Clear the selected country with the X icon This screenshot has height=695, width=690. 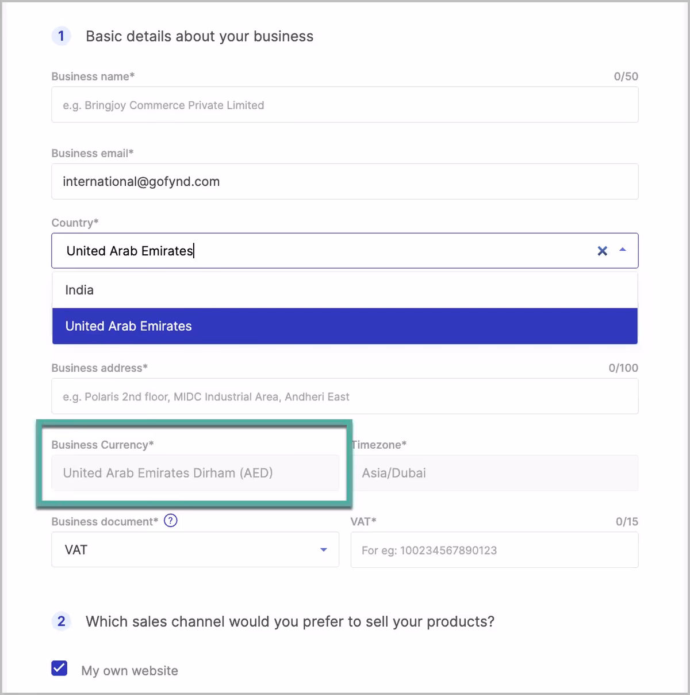point(602,251)
